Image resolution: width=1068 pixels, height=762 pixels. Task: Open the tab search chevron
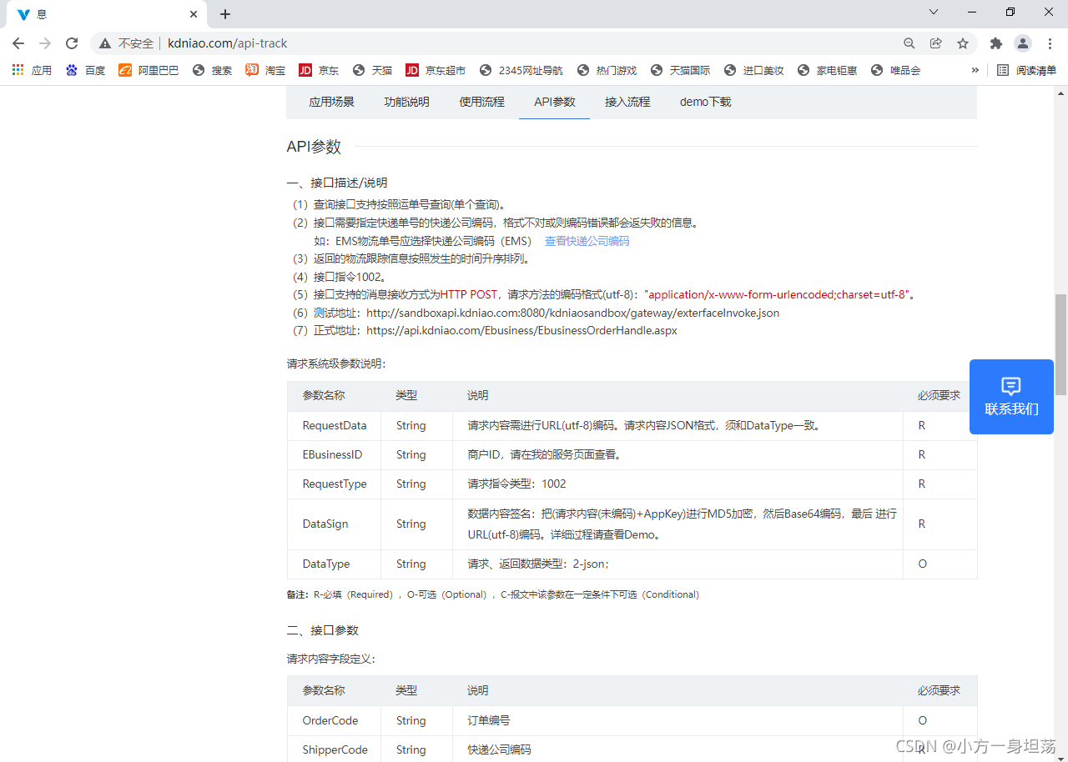[934, 12]
